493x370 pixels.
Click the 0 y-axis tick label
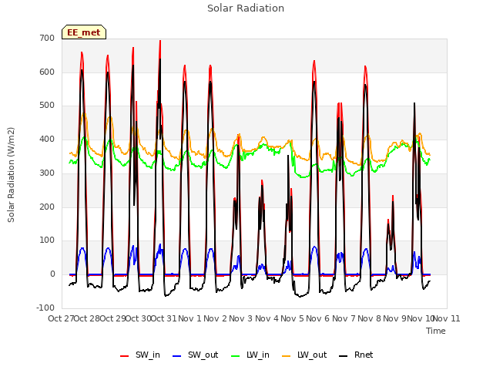click(x=52, y=274)
